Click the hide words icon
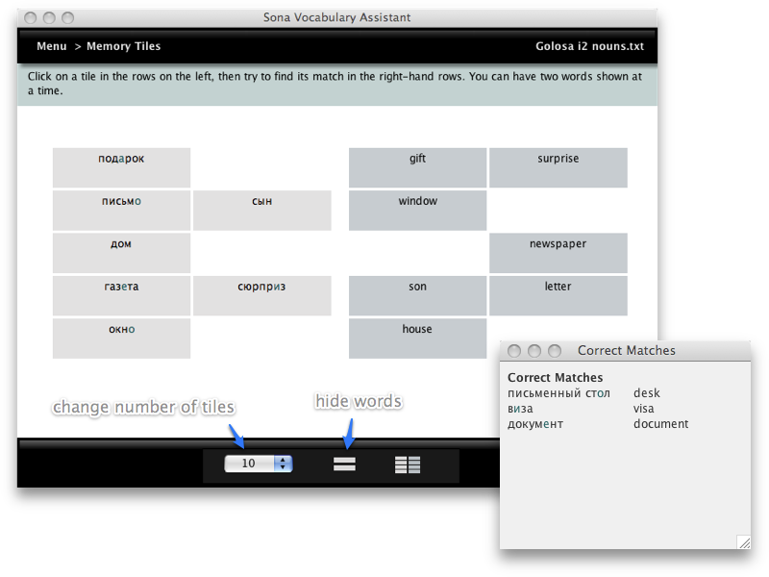The height and width of the screenshot is (577, 769). 344,464
